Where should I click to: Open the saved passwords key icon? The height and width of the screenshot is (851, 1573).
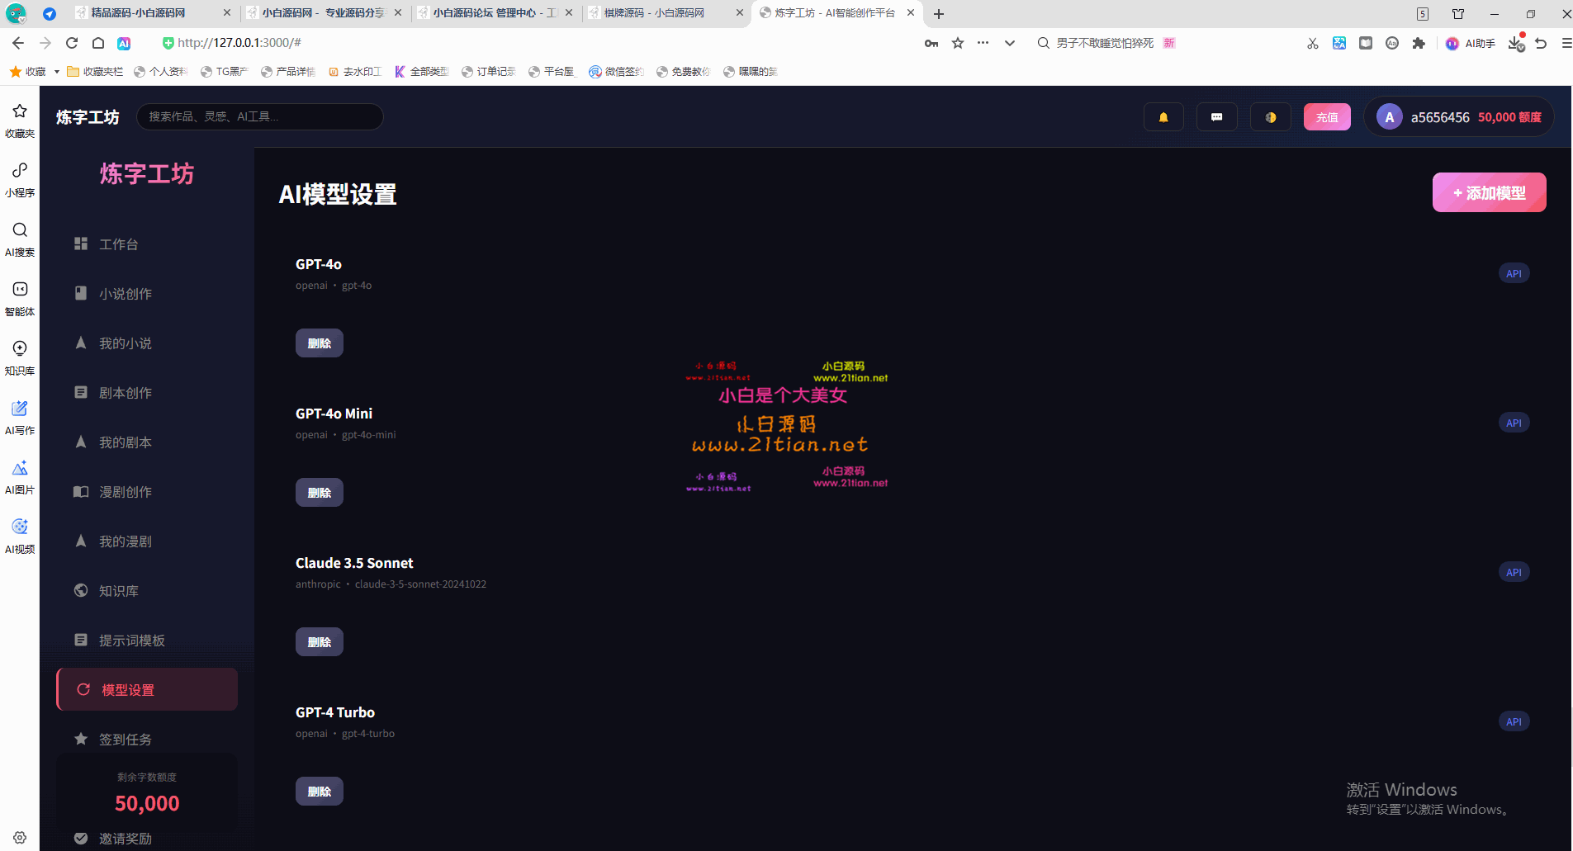[x=931, y=43]
